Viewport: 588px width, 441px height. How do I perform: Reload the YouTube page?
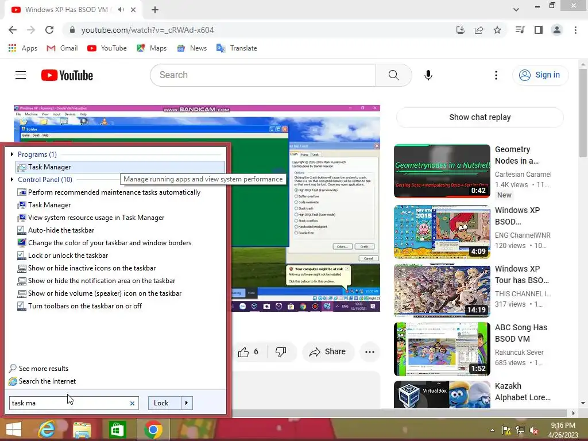(x=49, y=30)
